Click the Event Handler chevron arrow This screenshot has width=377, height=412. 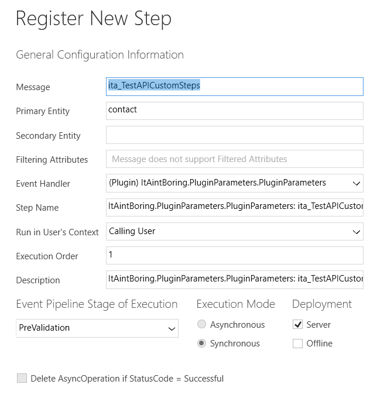[x=357, y=183]
